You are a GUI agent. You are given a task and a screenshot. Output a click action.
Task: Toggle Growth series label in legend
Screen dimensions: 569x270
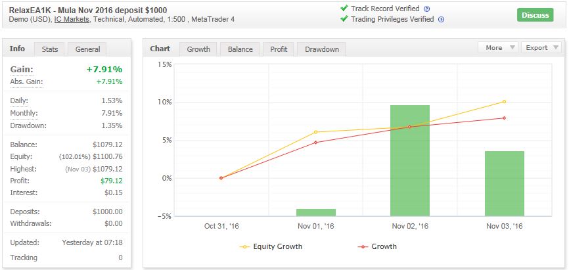[384, 247]
